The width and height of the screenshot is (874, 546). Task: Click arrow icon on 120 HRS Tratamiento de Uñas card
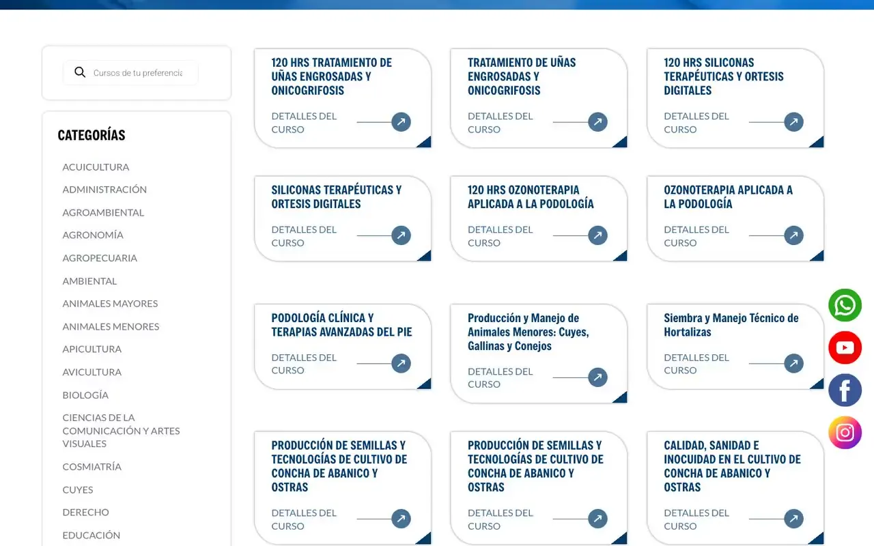(401, 122)
